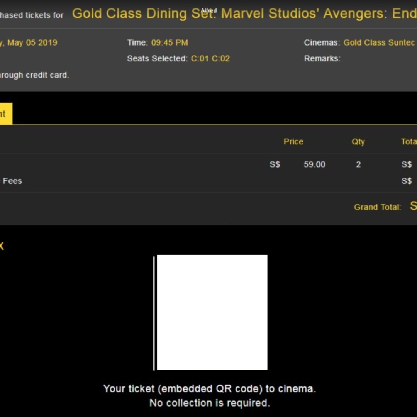Click the Price column header
The width and height of the screenshot is (417, 417).
[293, 142]
